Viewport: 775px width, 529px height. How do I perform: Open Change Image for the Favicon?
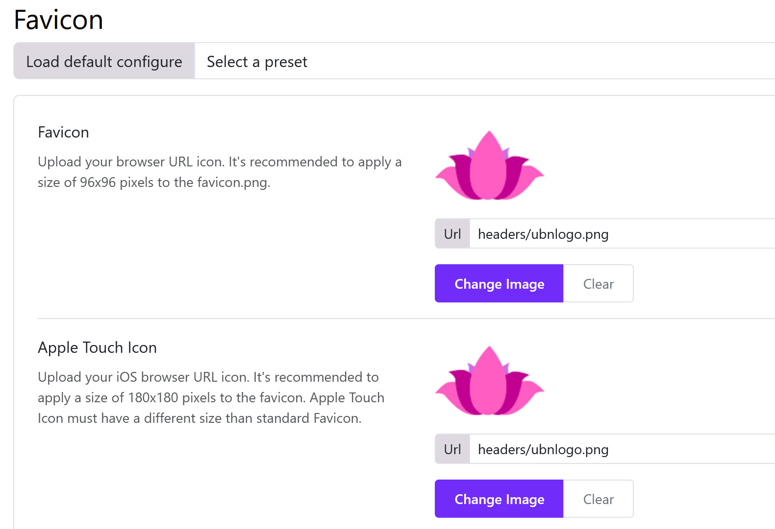point(499,283)
